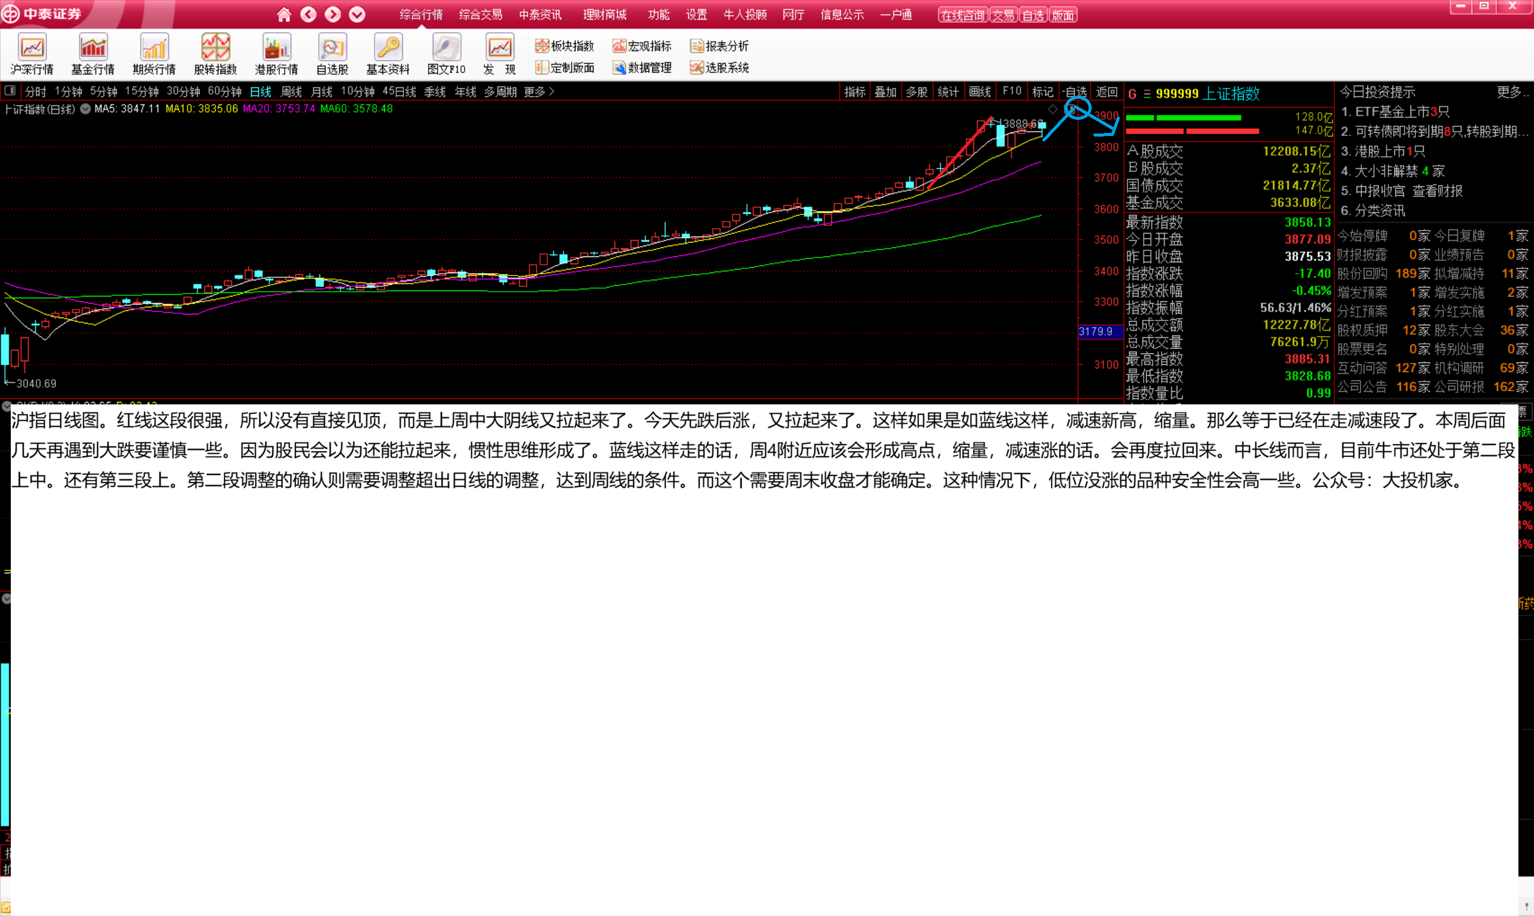Click 多股 multi-stock tool

pyautogui.click(x=917, y=91)
